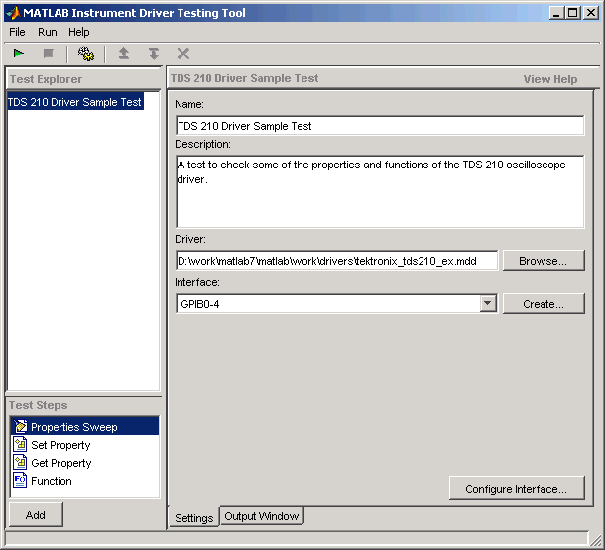This screenshot has width=605, height=550.
Task: Click the Description: field label
Action: 202,144
